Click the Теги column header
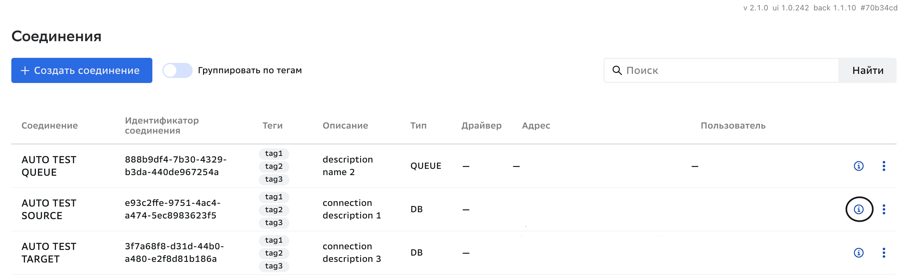Viewport: 906px width, 276px height. coord(273,126)
